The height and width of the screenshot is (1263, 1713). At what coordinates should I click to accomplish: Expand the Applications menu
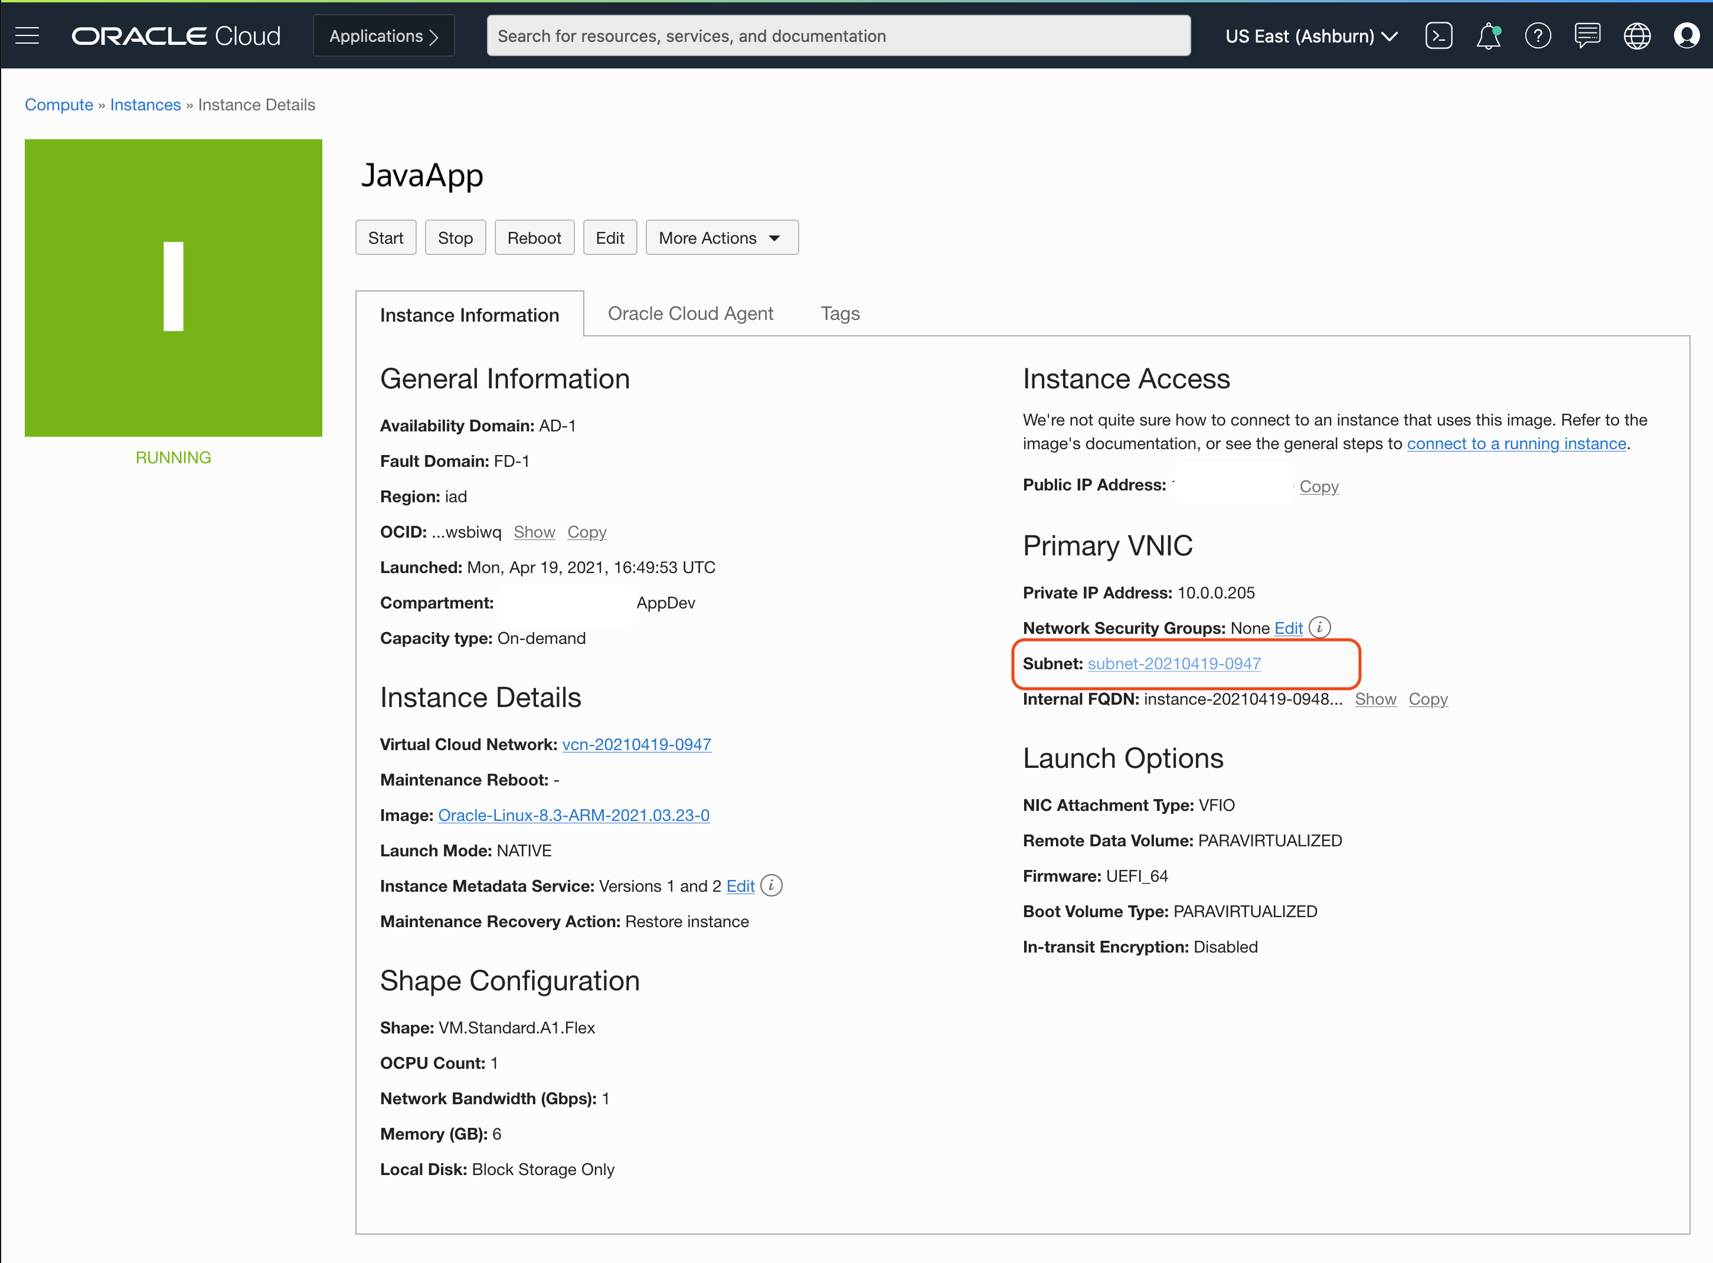click(383, 36)
